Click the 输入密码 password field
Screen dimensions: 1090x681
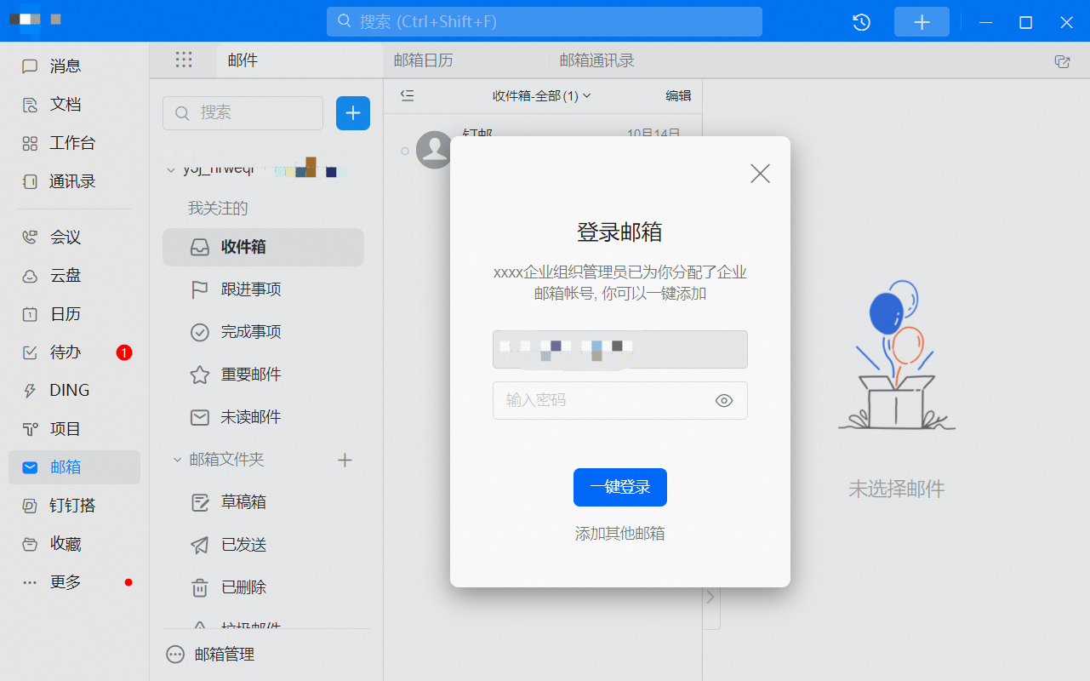[600, 400]
